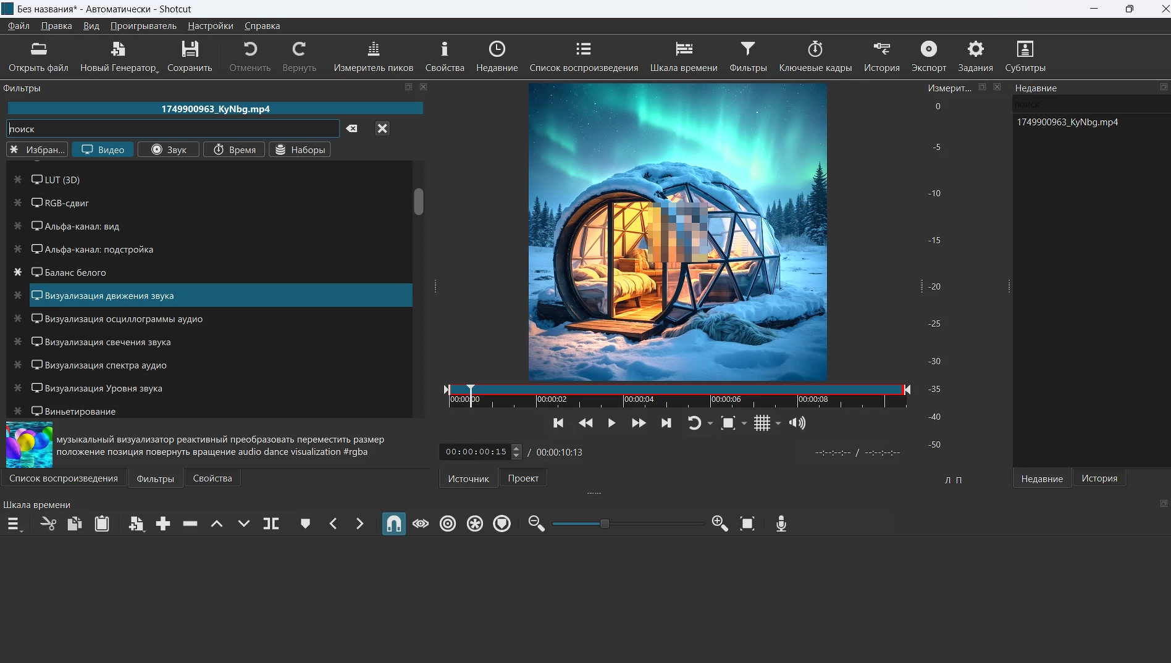Click the timeline zoom-out magnifier icon
This screenshot has width=1171, height=663.
coord(536,524)
